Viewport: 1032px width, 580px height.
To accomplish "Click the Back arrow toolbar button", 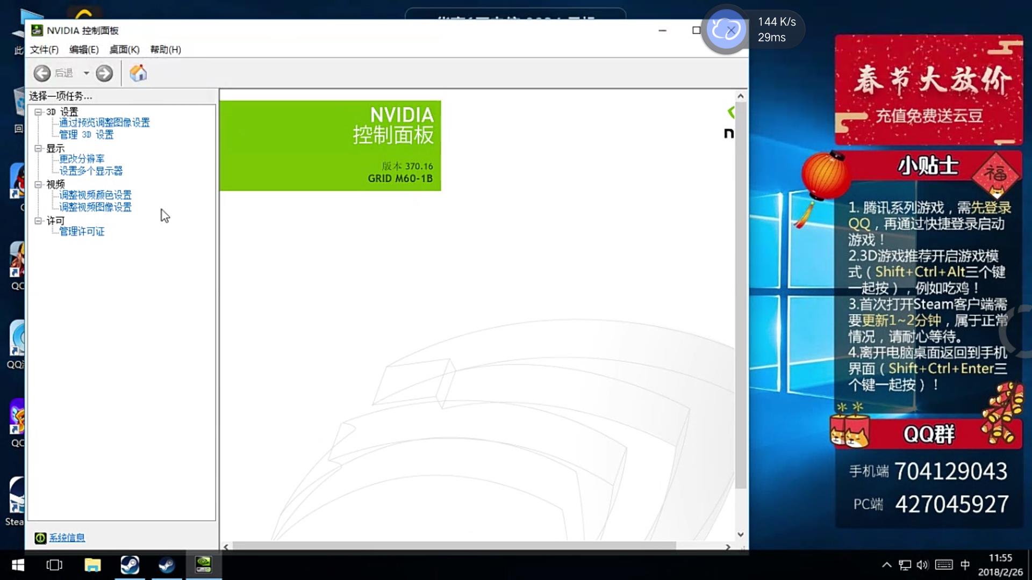I will 42,73.
